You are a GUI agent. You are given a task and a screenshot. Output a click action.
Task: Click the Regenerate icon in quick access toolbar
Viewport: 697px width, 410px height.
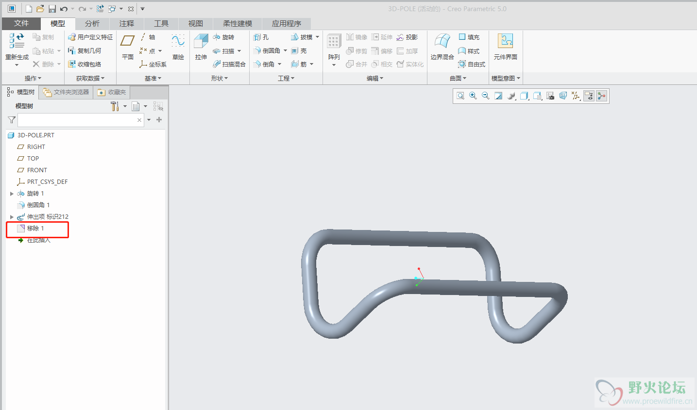point(100,9)
